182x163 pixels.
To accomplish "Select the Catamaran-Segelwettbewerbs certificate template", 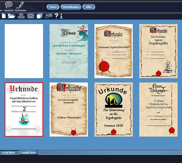I will (113, 51).
